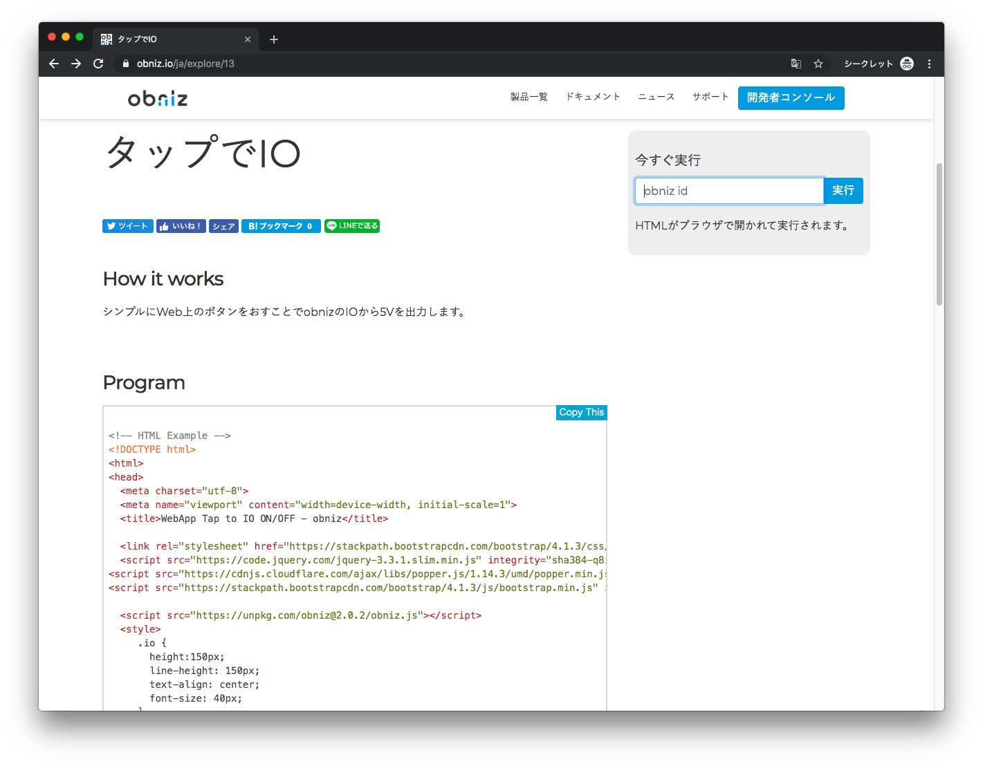
Task: Click the LINEで送る button
Action: point(352,226)
